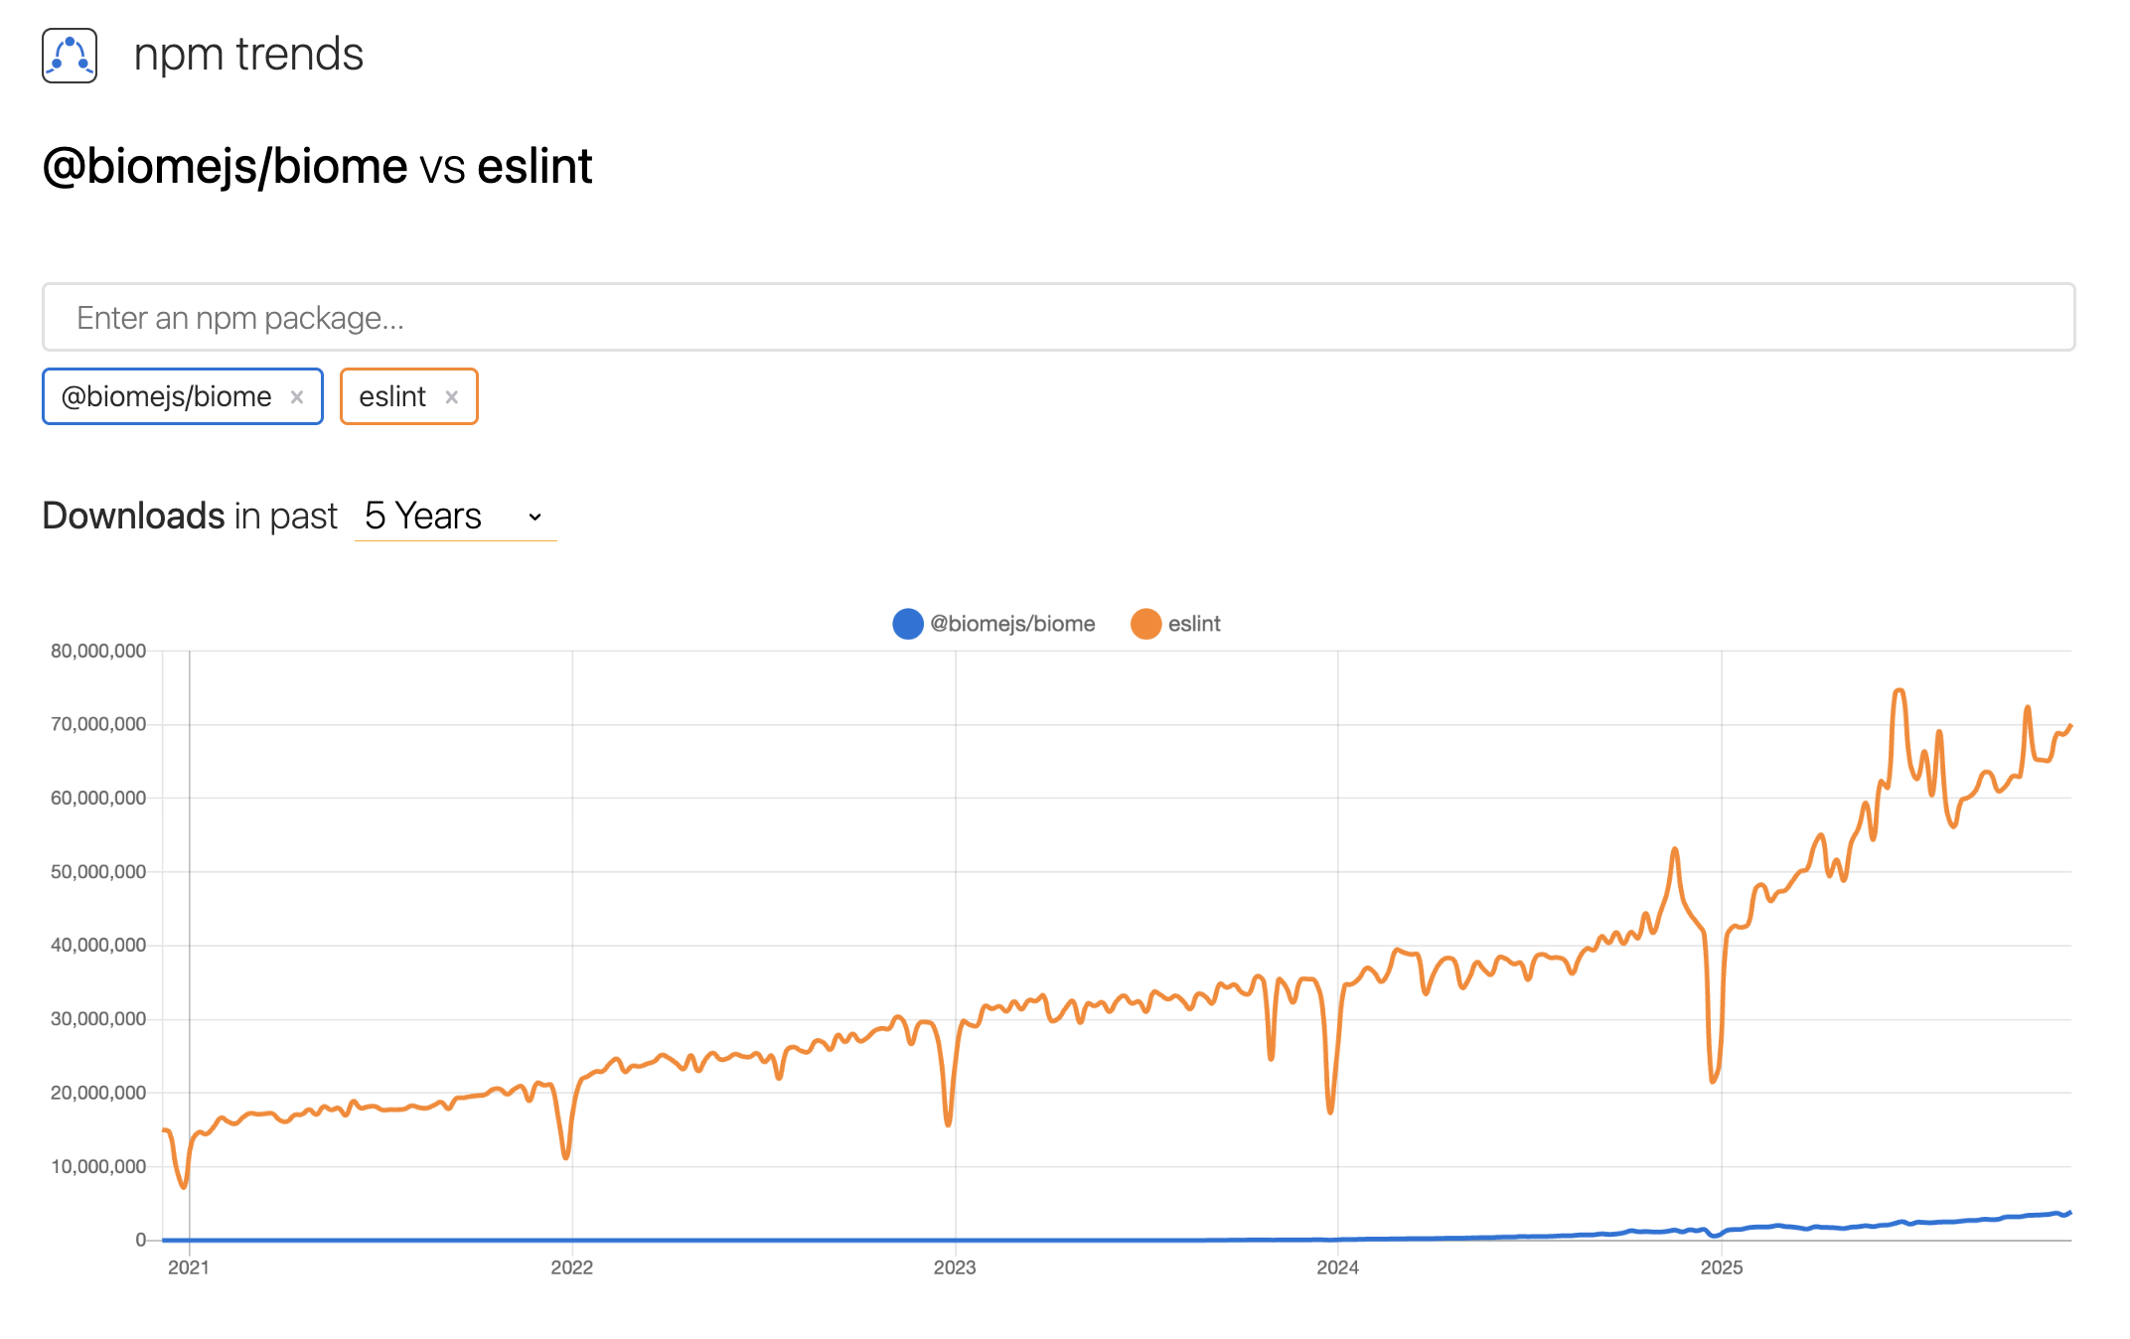
Task: Click the 2025 x-axis label
Action: pos(1722,1267)
